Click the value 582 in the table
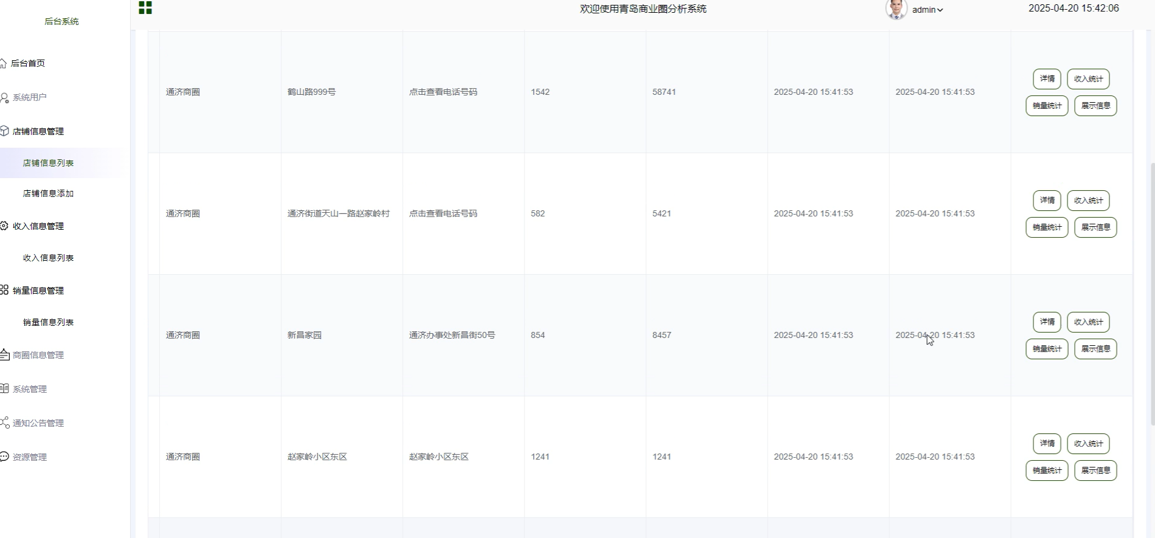This screenshot has width=1155, height=538. click(x=537, y=213)
